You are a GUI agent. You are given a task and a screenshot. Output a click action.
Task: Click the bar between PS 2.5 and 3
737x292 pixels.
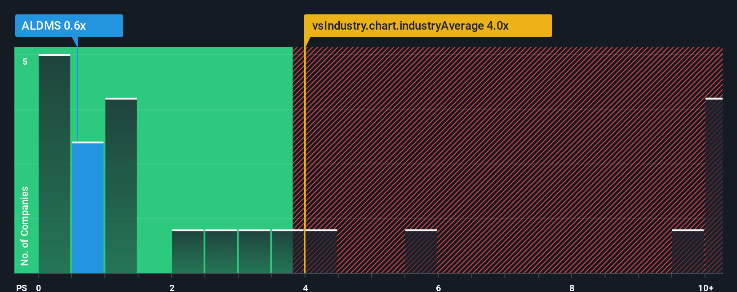click(x=221, y=252)
